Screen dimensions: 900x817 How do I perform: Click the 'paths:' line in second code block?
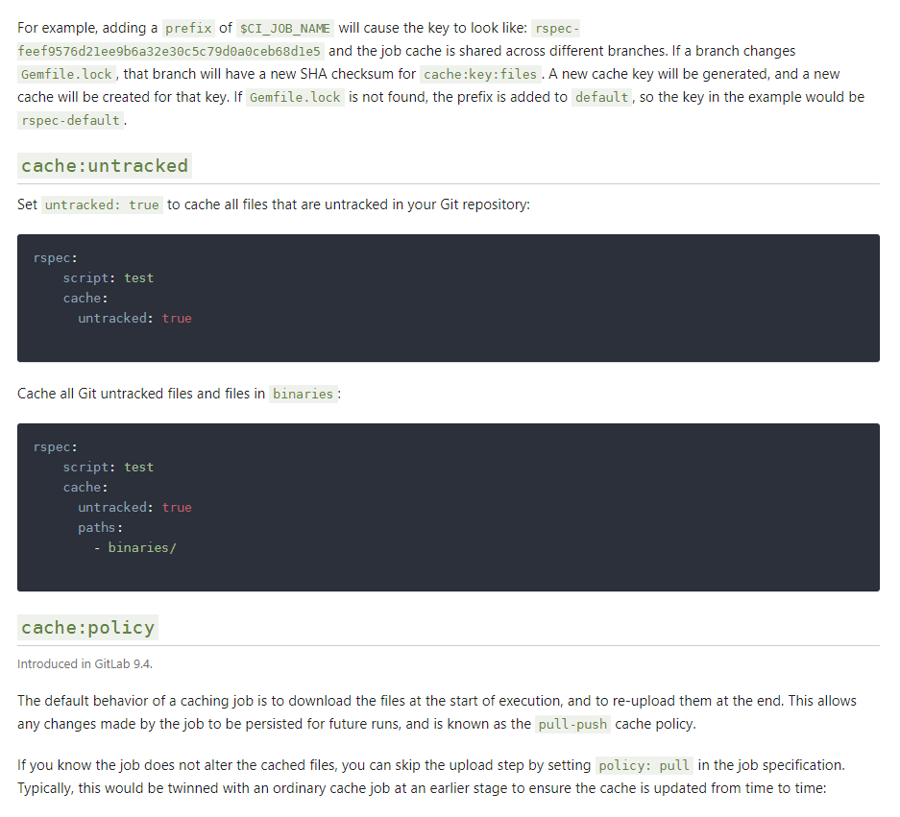tap(101, 527)
